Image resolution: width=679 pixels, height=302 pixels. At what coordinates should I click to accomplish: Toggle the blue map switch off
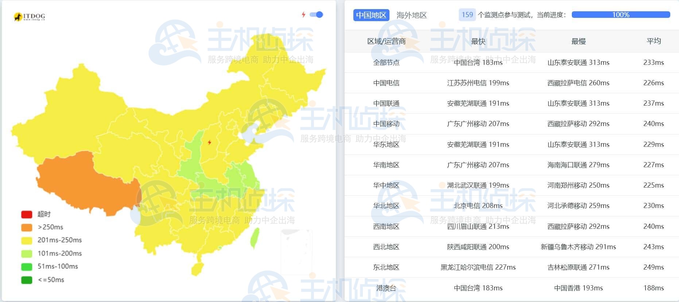point(316,15)
